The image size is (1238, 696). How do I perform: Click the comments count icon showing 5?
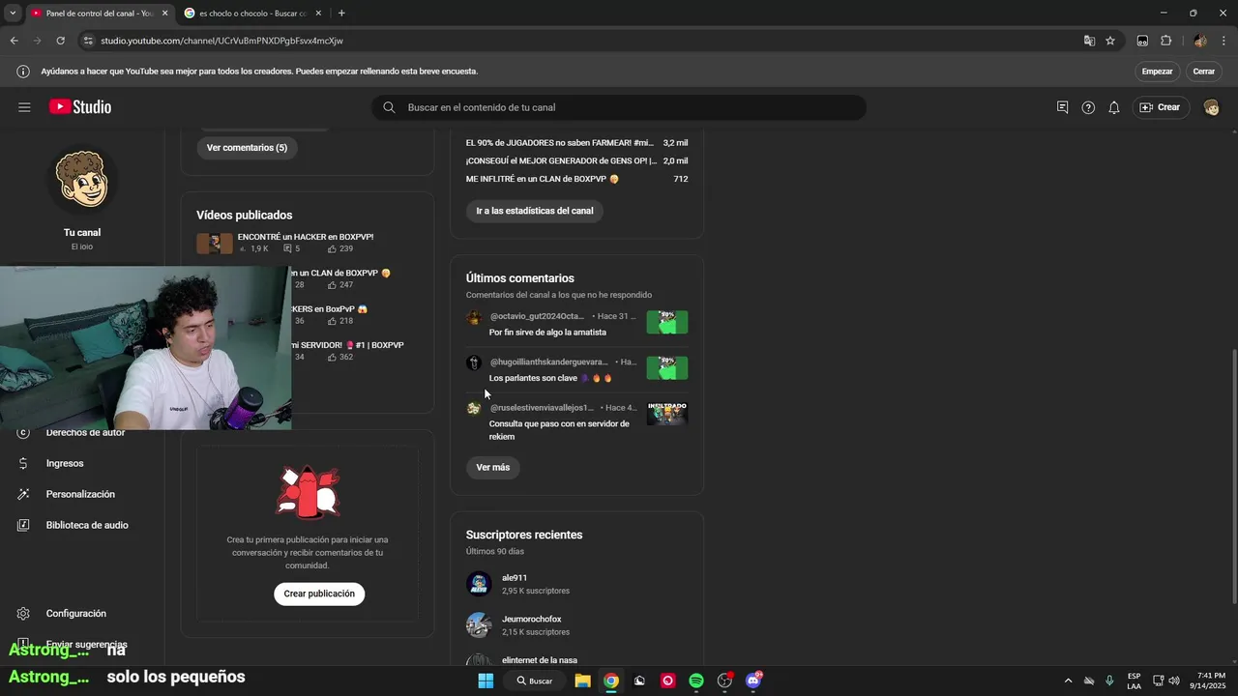pos(287,248)
